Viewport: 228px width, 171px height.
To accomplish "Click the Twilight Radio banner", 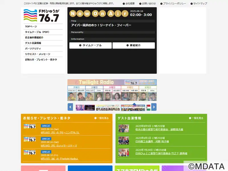I will pyautogui.click(x=112, y=90).
